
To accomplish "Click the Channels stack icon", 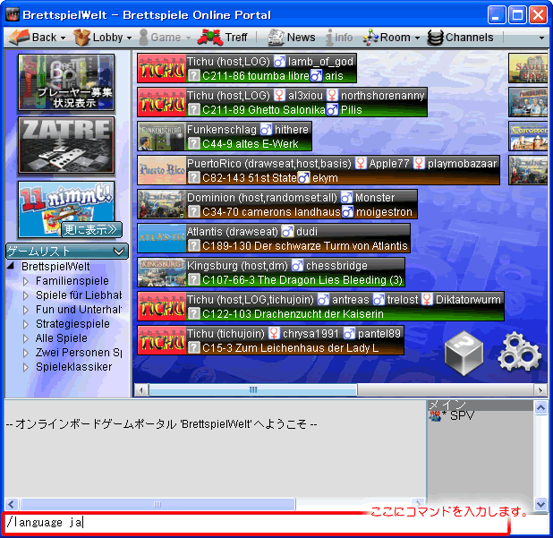I will [435, 38].
